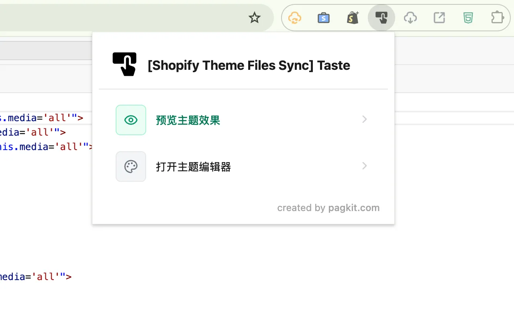Click chevron beside 打开主题编辑器
514x321 pixels.
(x=364, y=166)
